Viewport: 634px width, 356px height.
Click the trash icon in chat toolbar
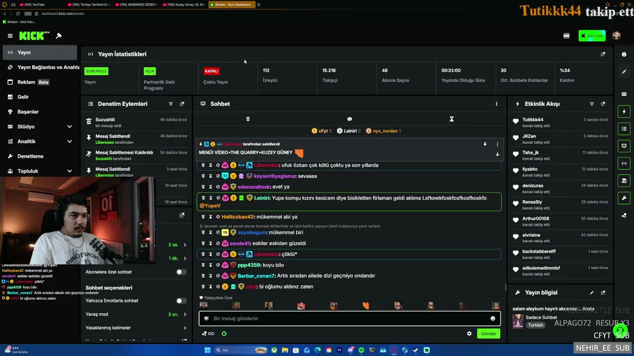pyautogui.click(x=248, y=119)
